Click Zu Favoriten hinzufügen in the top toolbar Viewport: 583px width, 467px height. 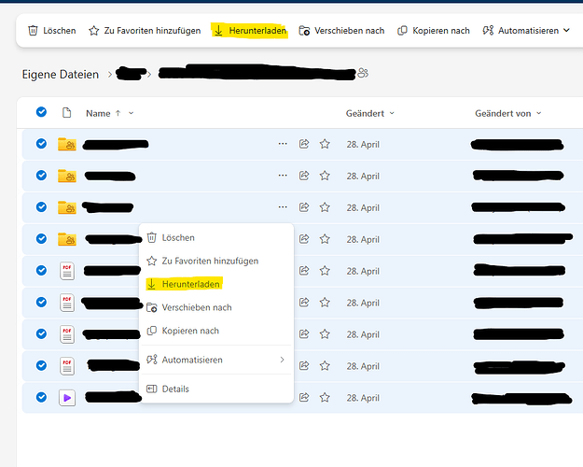pos(145,31)
